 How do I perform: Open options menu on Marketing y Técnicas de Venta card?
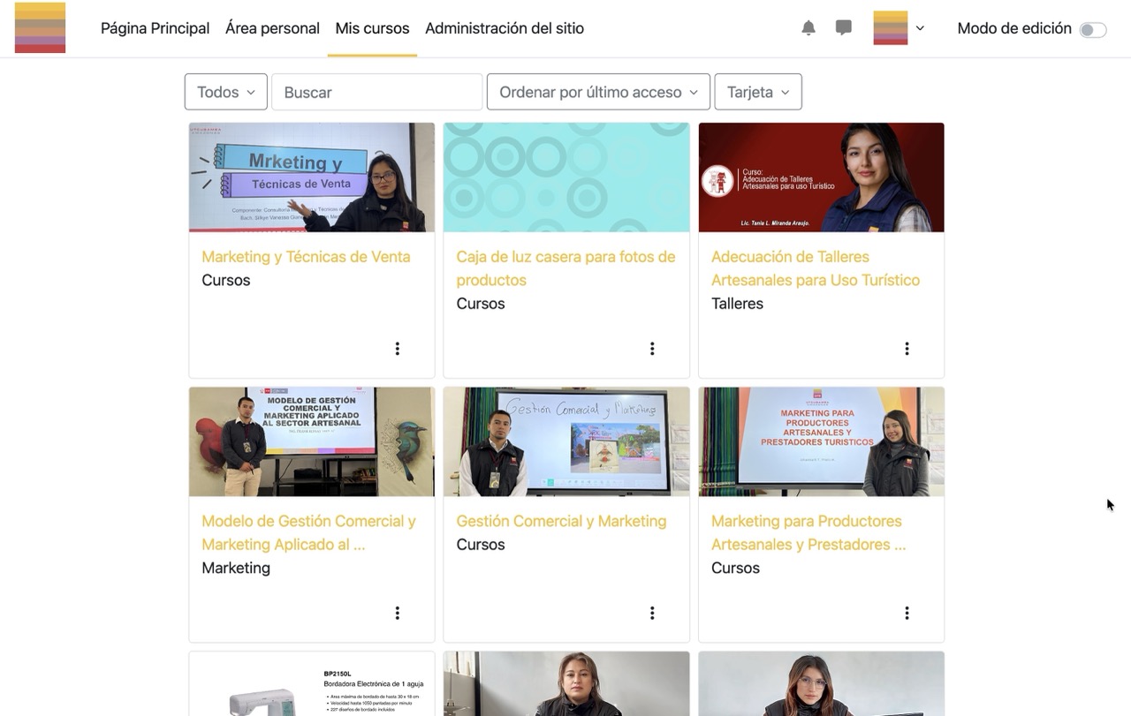(397, 348)
